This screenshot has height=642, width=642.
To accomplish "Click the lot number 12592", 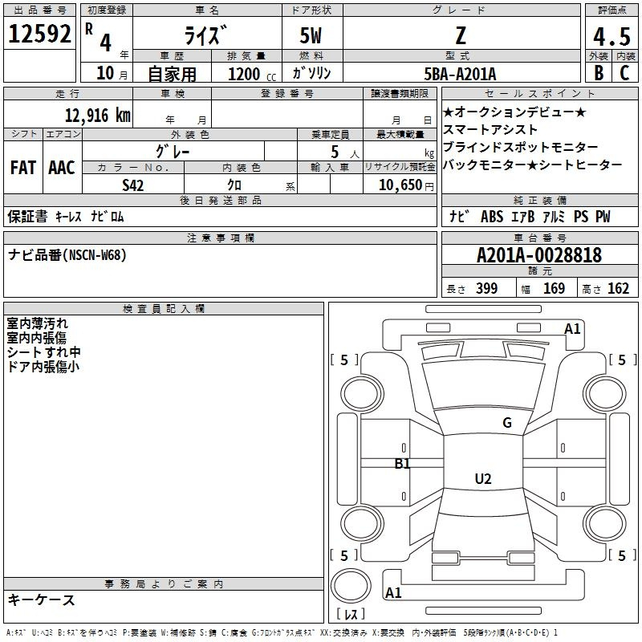I will (39, 35).
